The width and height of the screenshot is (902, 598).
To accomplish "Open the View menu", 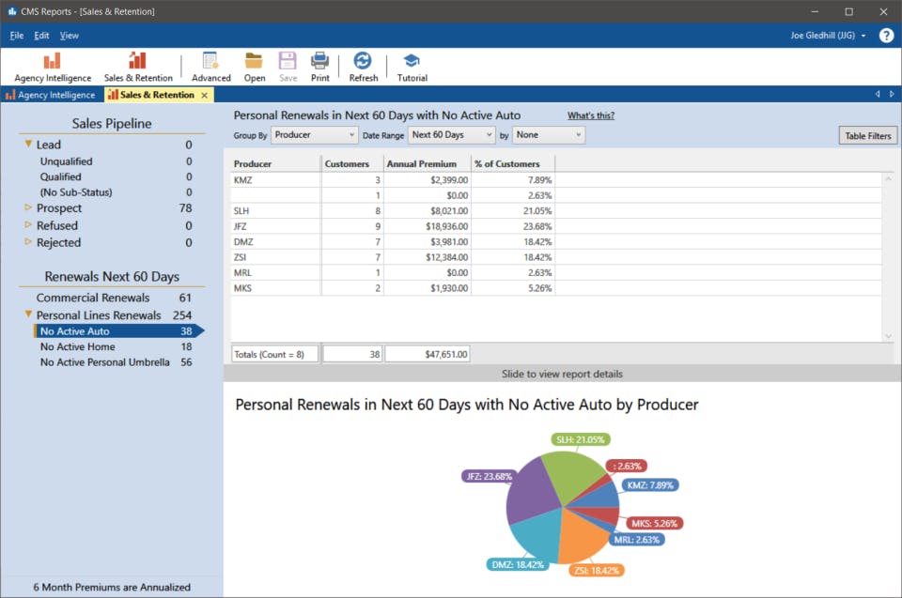I will pos(70,35).
